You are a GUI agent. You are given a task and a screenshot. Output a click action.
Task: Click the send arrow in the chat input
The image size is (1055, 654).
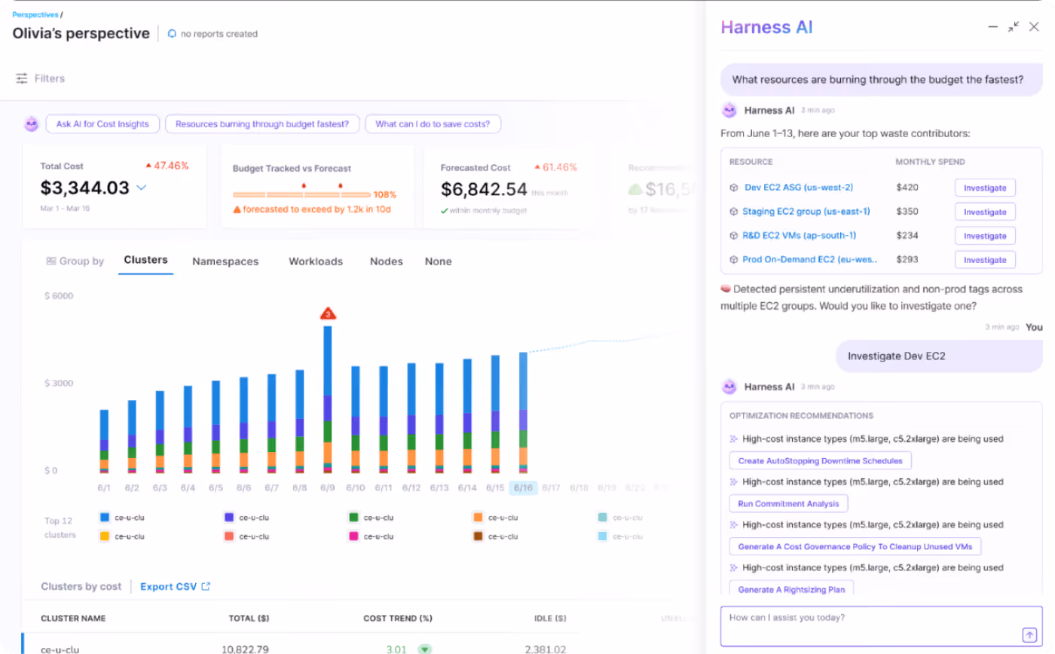coord(1029,634)
